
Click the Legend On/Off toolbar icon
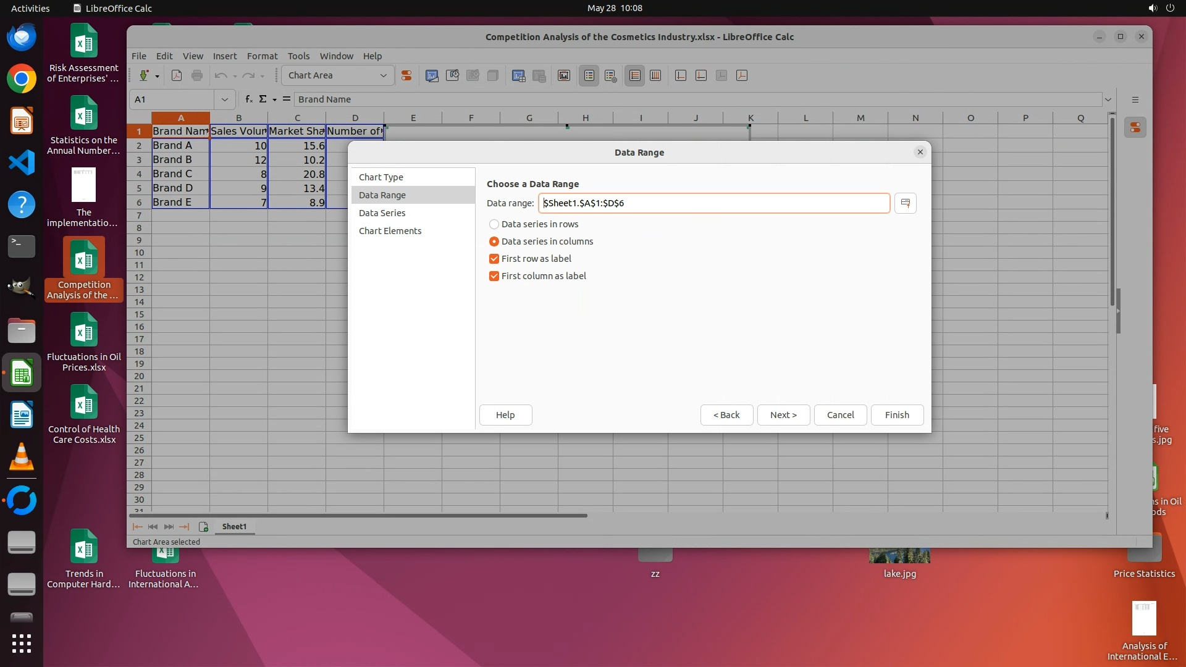point(589,75)
